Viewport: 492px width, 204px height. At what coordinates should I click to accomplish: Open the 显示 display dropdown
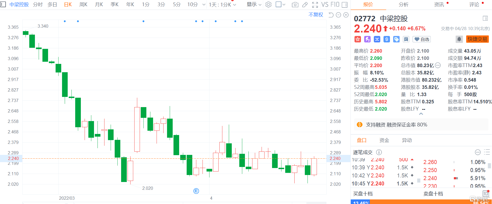click(254, 5)
